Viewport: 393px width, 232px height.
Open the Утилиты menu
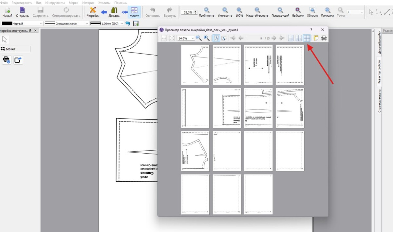coord(104,2)
